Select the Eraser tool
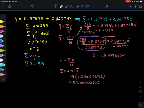Image resolution: width=144 pixels, height=108 pixels. pos(72,7)
